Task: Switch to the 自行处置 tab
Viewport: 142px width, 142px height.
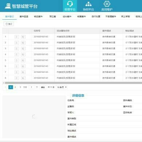Action: point(96,16)
